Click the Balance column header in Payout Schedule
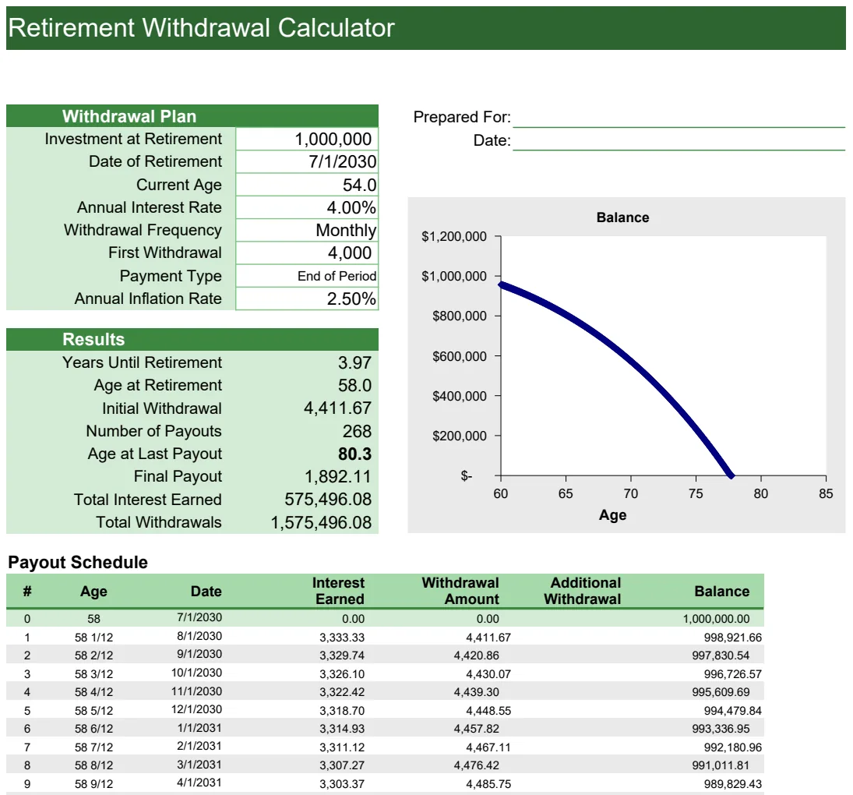Screen dimensions: 853x795 tap(722, 592)
